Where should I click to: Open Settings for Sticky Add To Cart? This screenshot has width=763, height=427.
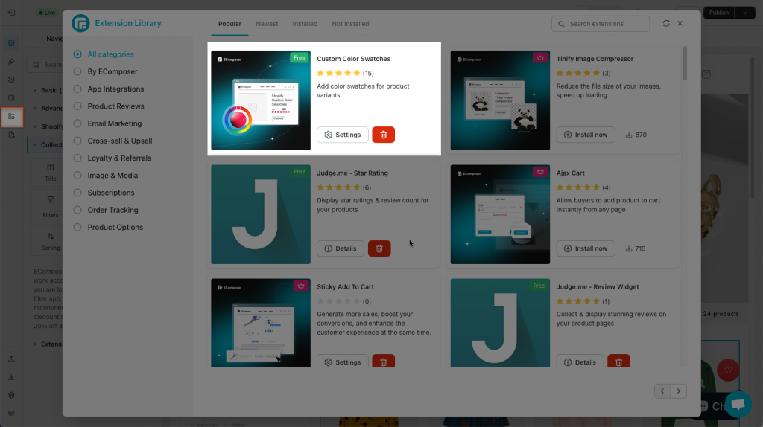(343, 362)
